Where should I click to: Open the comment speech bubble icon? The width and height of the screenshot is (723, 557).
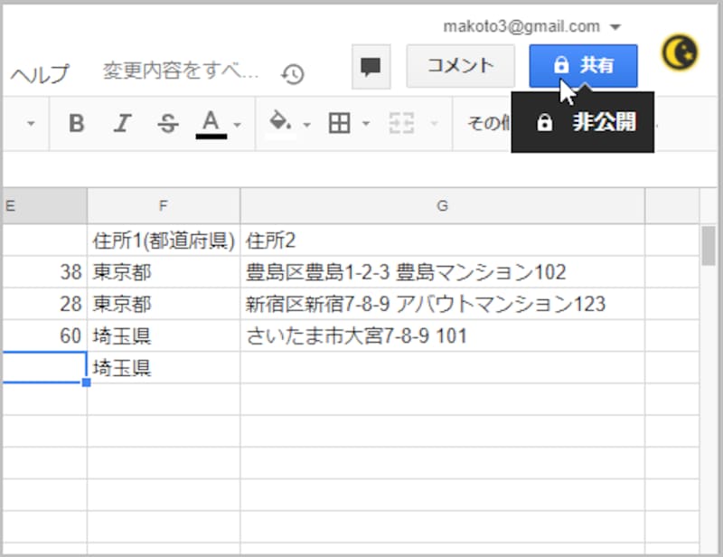[x=371, y=65]
